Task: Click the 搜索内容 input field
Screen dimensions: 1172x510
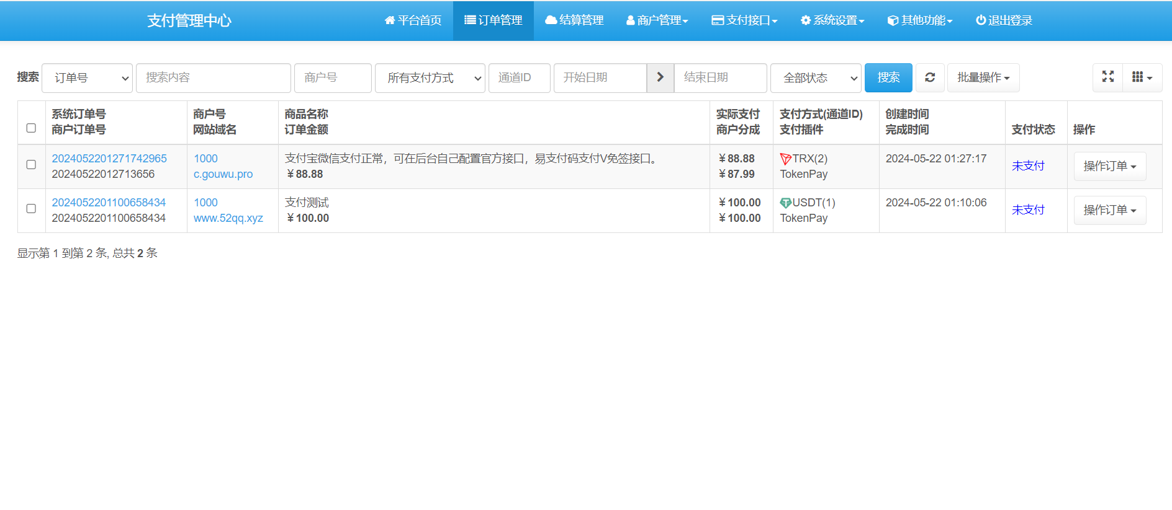Action: coord(213,78)
